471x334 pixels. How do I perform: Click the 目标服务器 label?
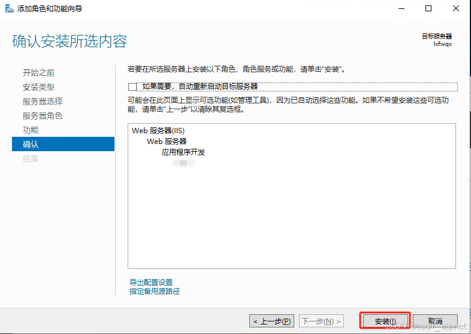point(437,36)
